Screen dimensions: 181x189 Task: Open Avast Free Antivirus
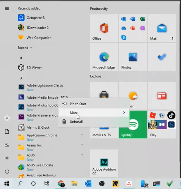click(x=37, y=175)
